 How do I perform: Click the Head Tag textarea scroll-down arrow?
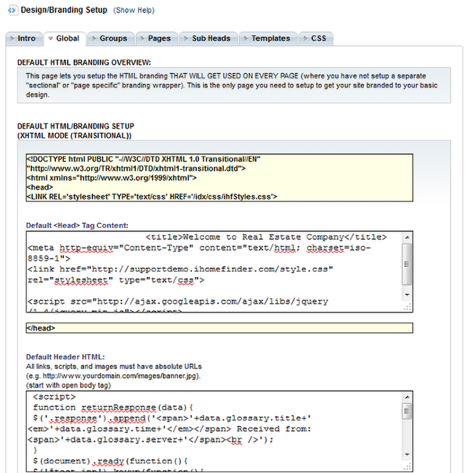[x=407, y=295]
